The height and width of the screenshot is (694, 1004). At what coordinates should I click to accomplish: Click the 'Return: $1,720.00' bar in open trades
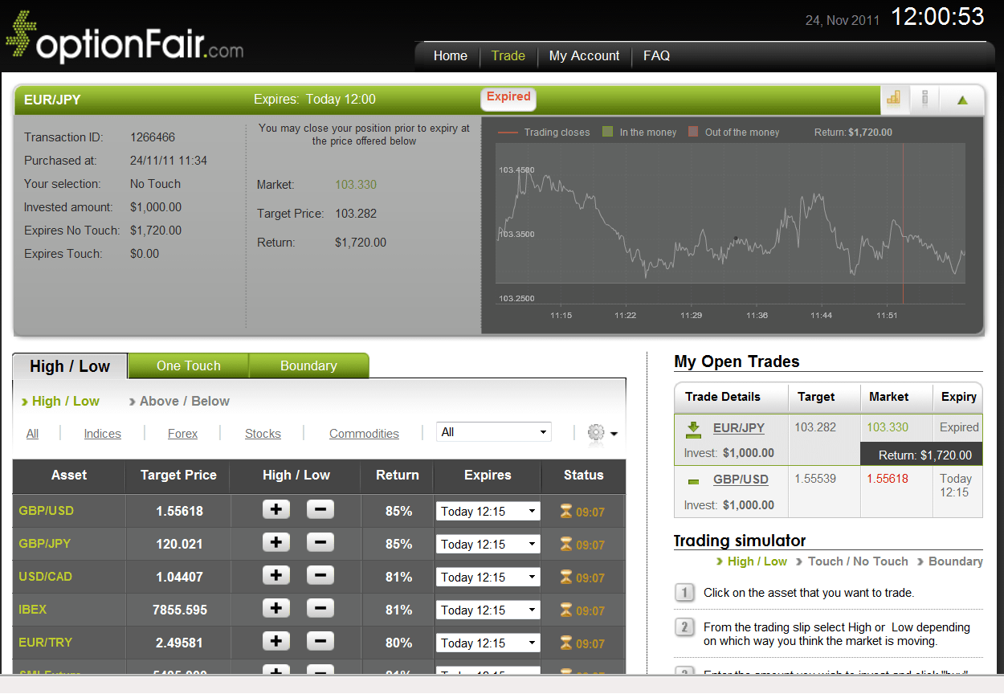pyautogui.click(x=920, y=455)
